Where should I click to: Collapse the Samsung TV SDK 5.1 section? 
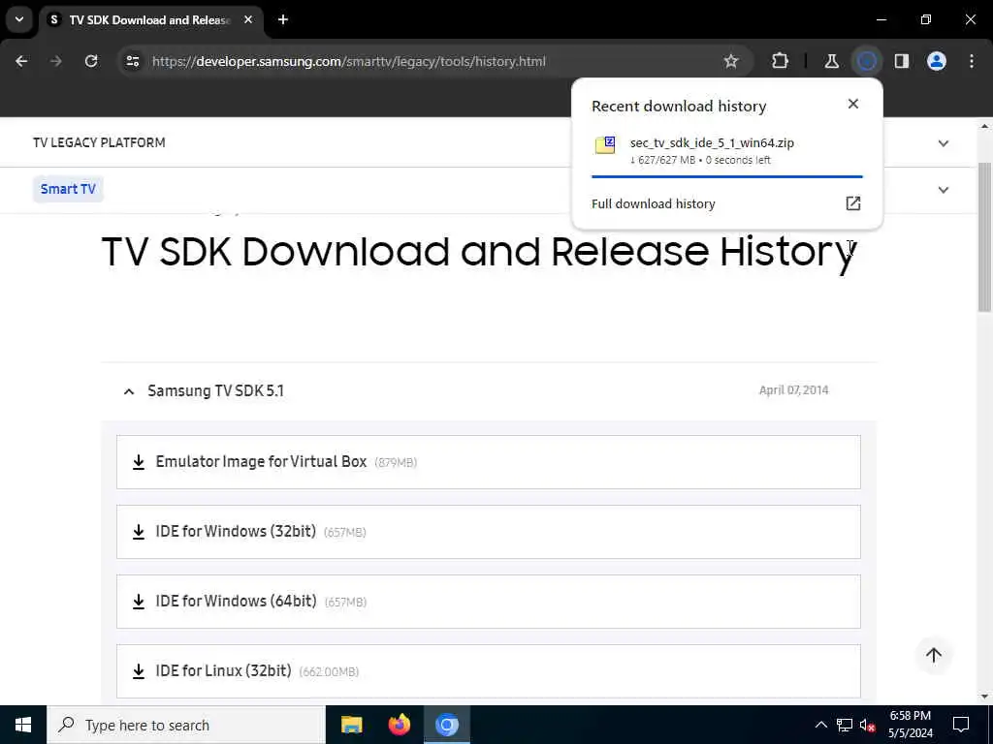pos(129,391)
